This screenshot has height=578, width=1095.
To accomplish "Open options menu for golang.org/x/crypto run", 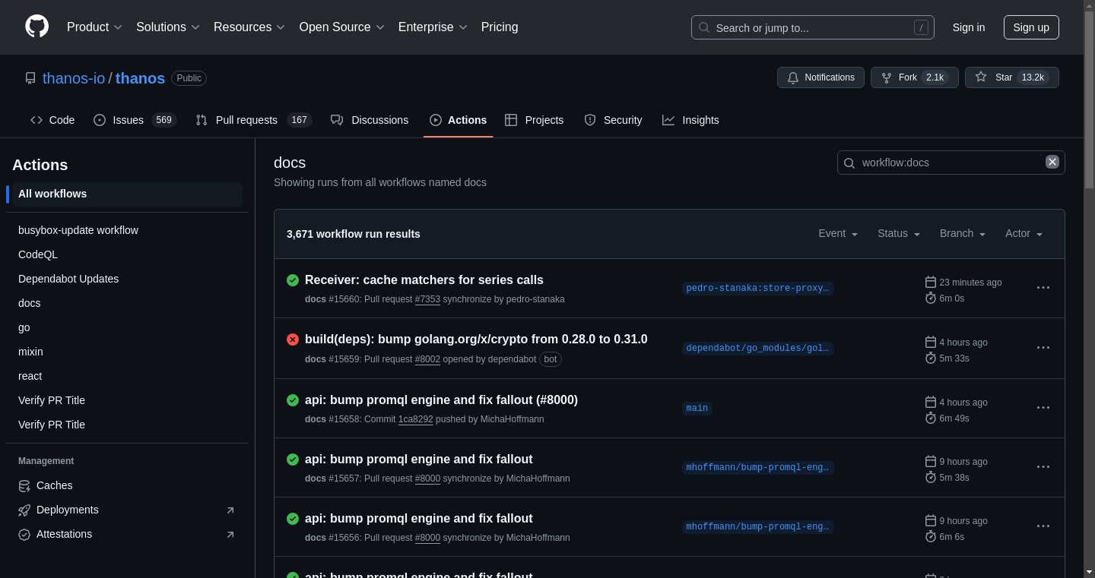I will [x=1043, y=347].
